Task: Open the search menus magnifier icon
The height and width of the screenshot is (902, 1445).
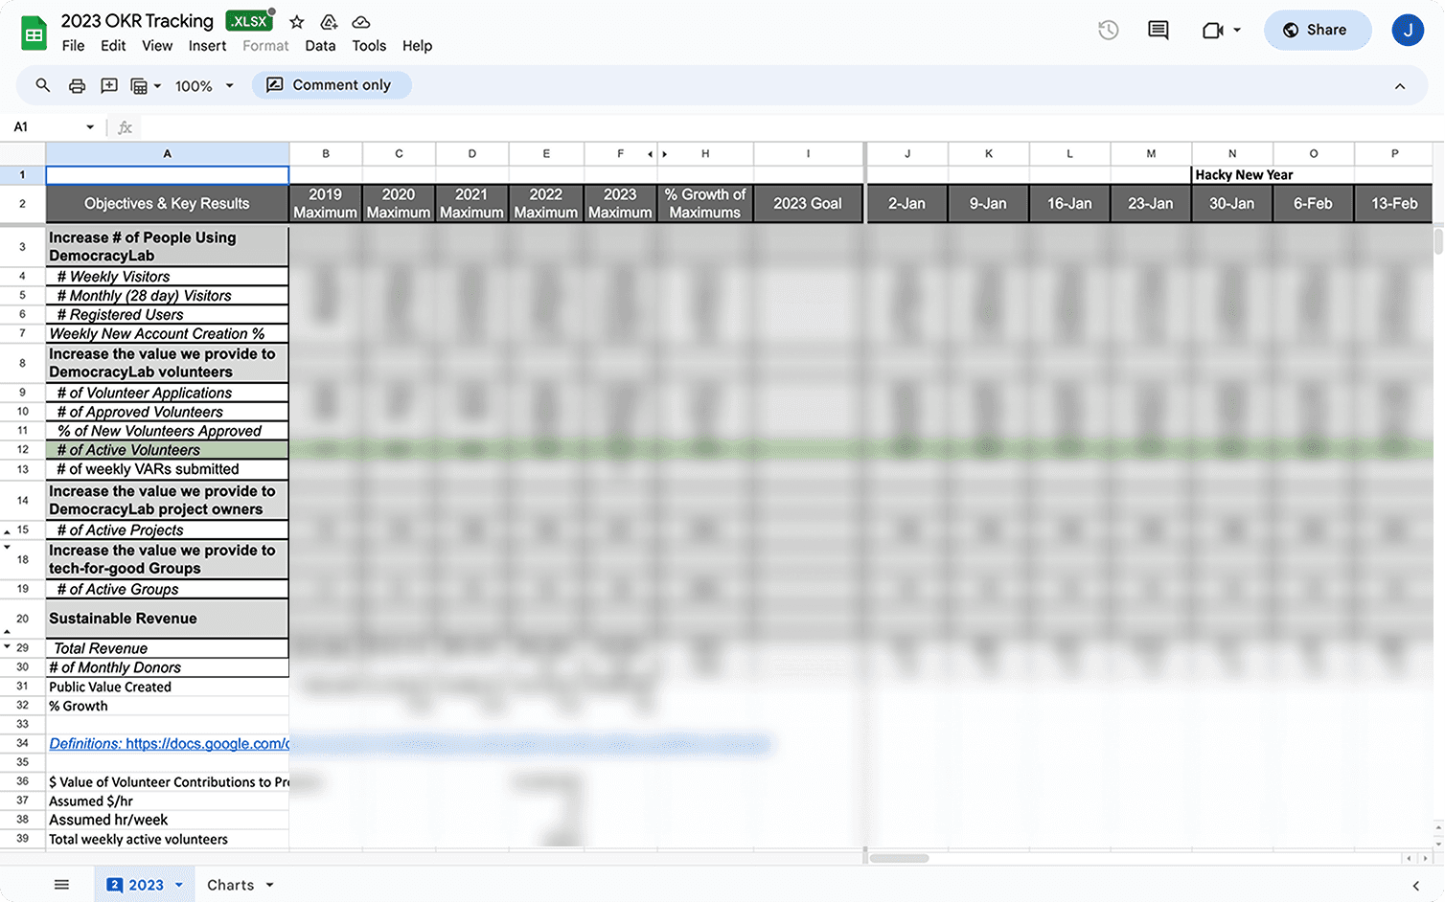Action: tap(43, 85)
